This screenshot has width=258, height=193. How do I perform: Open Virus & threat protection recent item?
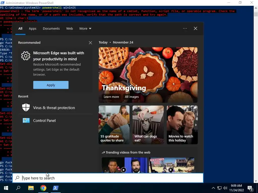click(55, 108)
